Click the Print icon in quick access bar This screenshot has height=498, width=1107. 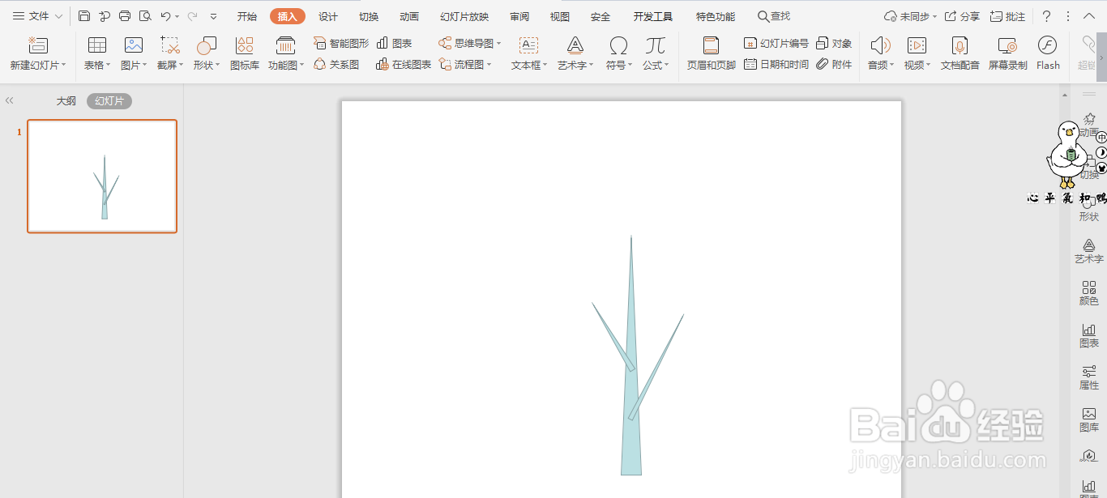[x=125, y=16]
